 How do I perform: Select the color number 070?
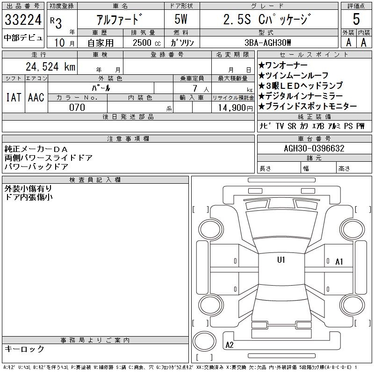click(x=77, y=108)
